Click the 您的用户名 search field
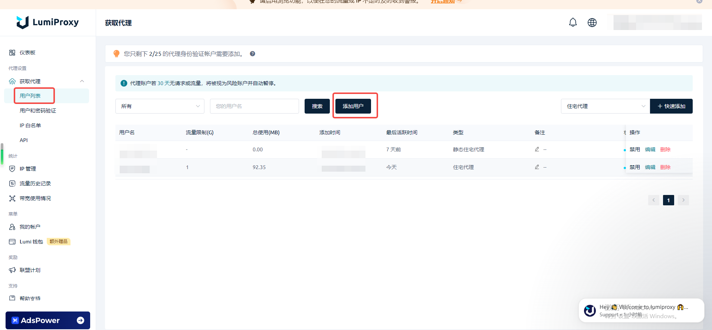This screenshot has width=712, height=330. 254,106
